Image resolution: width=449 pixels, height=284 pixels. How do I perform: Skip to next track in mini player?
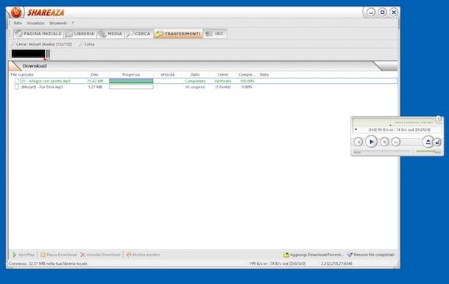click(396, 142)
